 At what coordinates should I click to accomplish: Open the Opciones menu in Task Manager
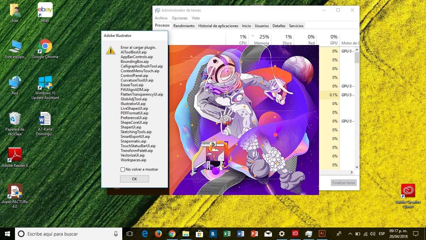coord(180,18)
